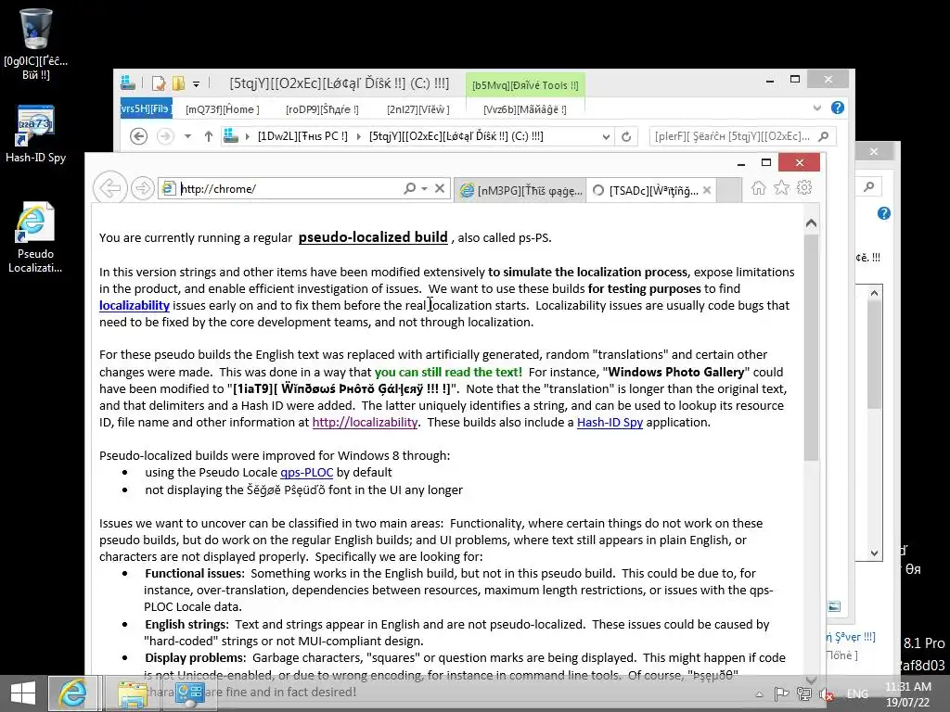950x712 pixels.
Task: Open the IE Favorites star icon
Action: [x=781, y=187]
